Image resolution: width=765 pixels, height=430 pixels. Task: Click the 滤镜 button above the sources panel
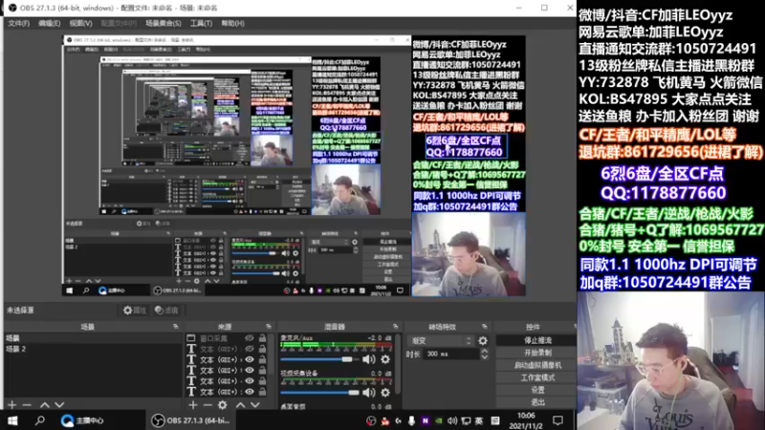point(166,310)
